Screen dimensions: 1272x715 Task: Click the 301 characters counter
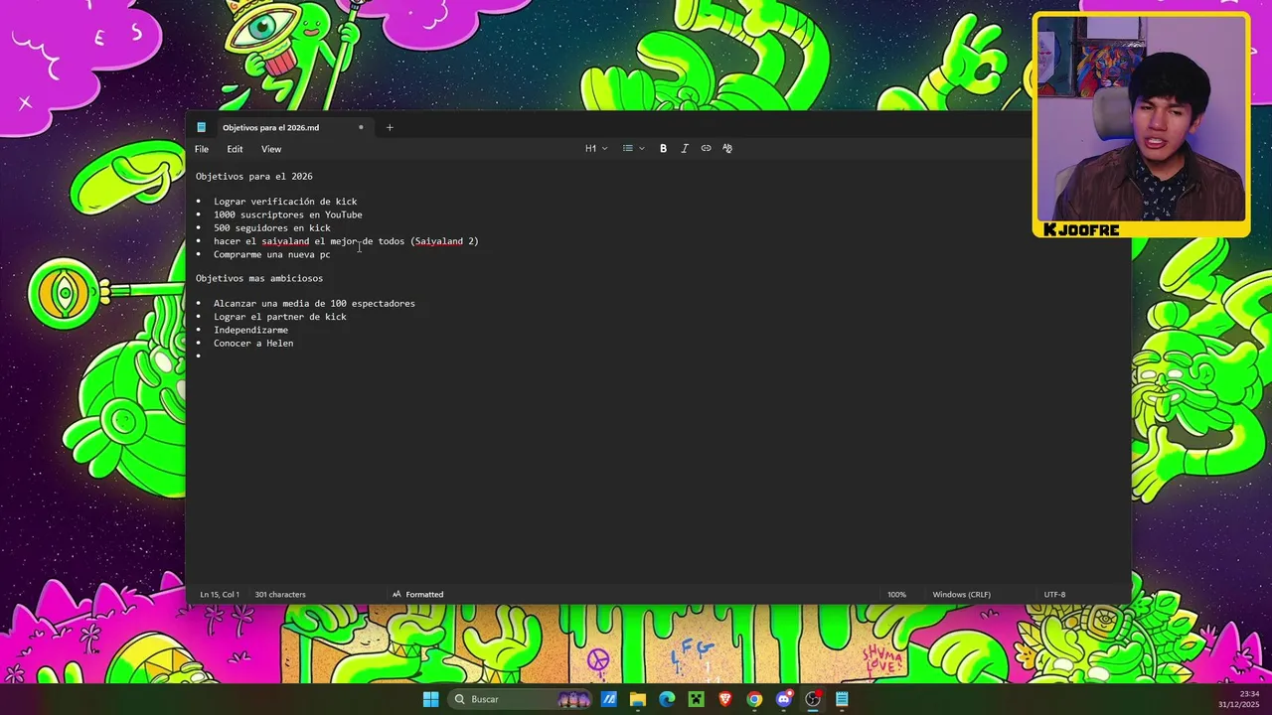(280, 595)
